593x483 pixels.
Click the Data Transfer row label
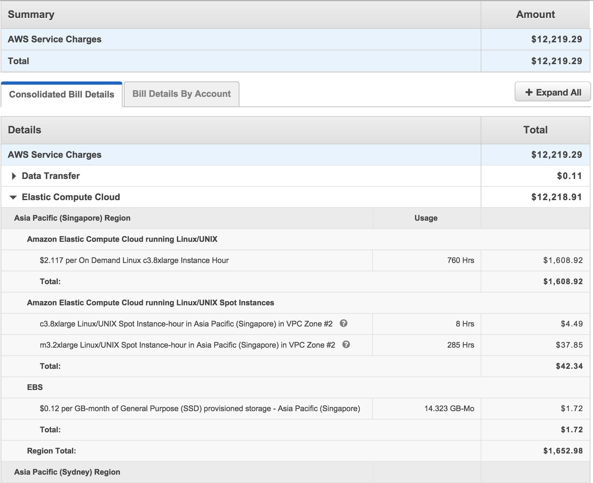51,176
